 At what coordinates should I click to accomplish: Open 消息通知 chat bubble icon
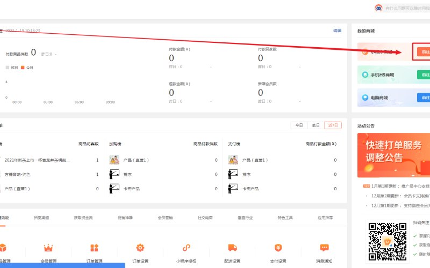324,248
